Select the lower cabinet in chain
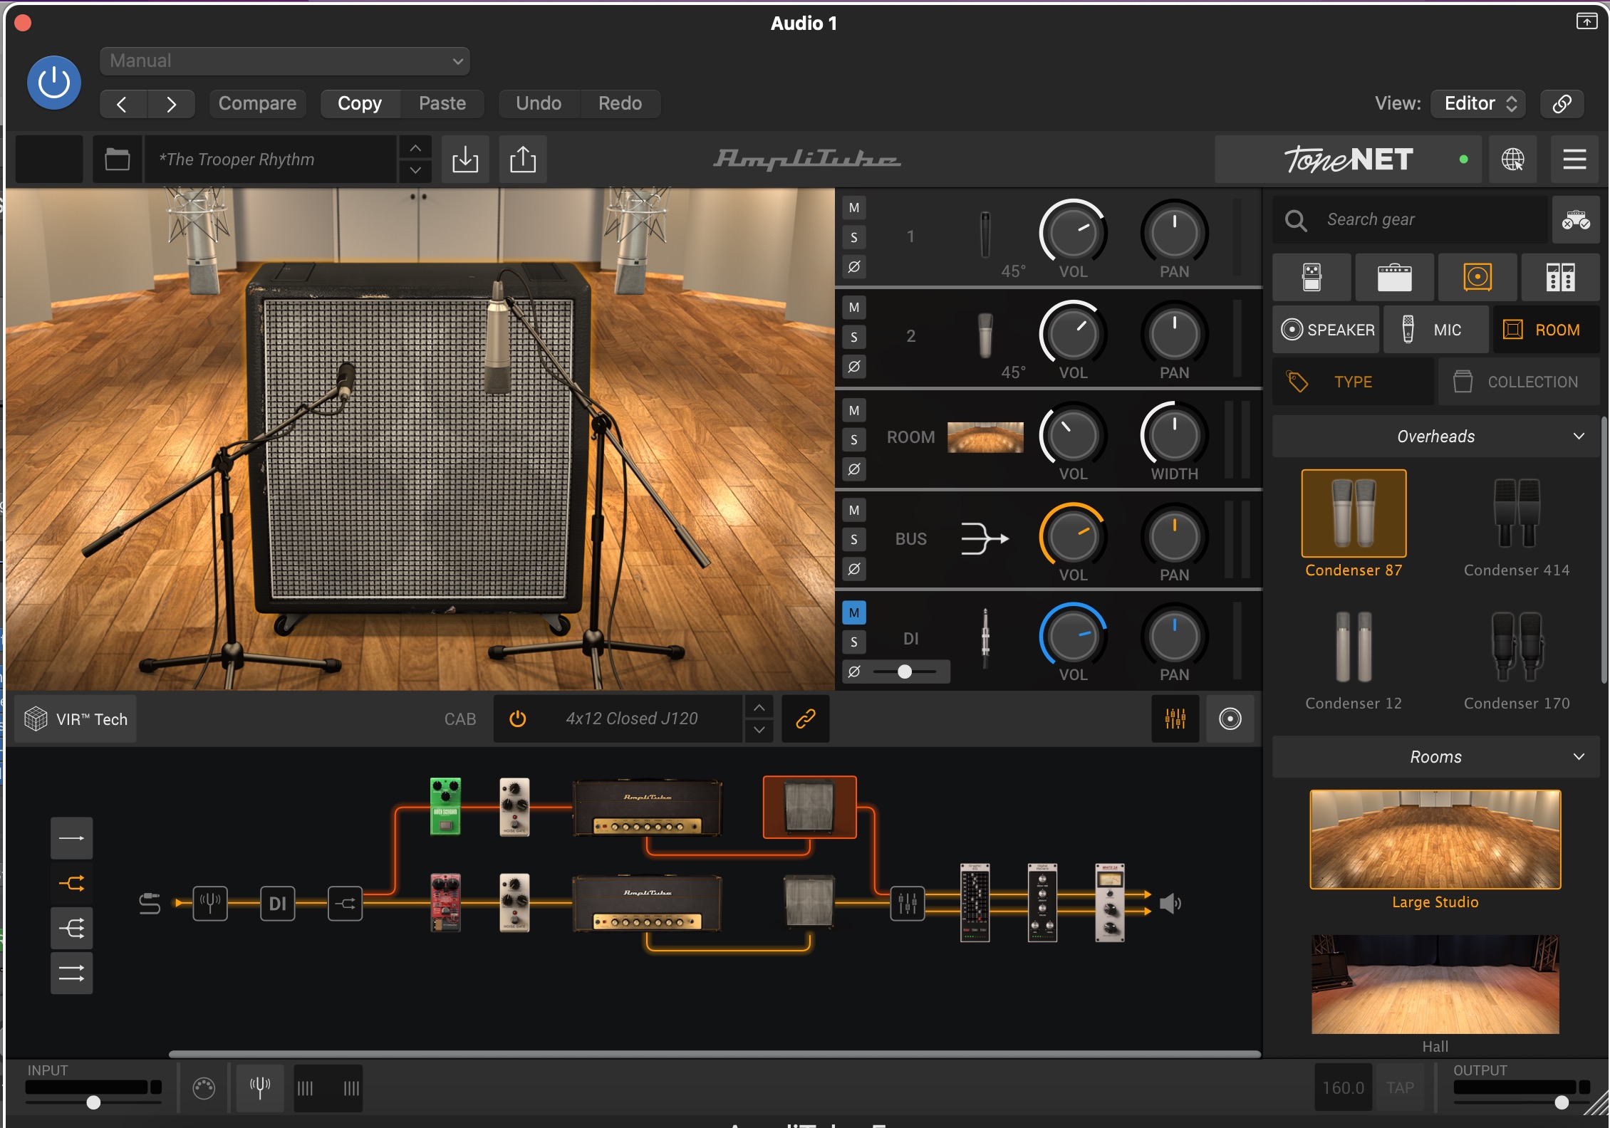Image resolution: width=1610 pixels, height=1128 pixels. [809, 902]
